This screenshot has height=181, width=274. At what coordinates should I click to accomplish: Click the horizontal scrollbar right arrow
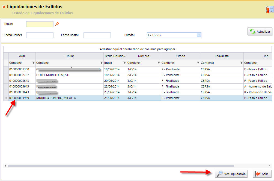pos(269,166)
